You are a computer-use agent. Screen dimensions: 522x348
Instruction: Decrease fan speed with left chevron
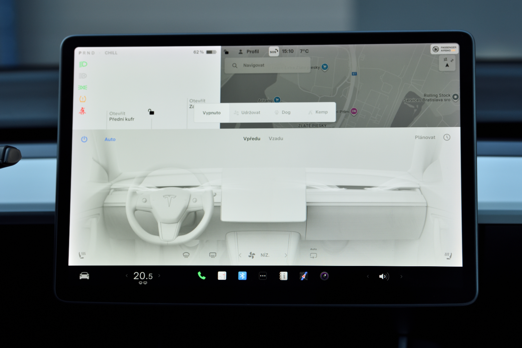240,255
